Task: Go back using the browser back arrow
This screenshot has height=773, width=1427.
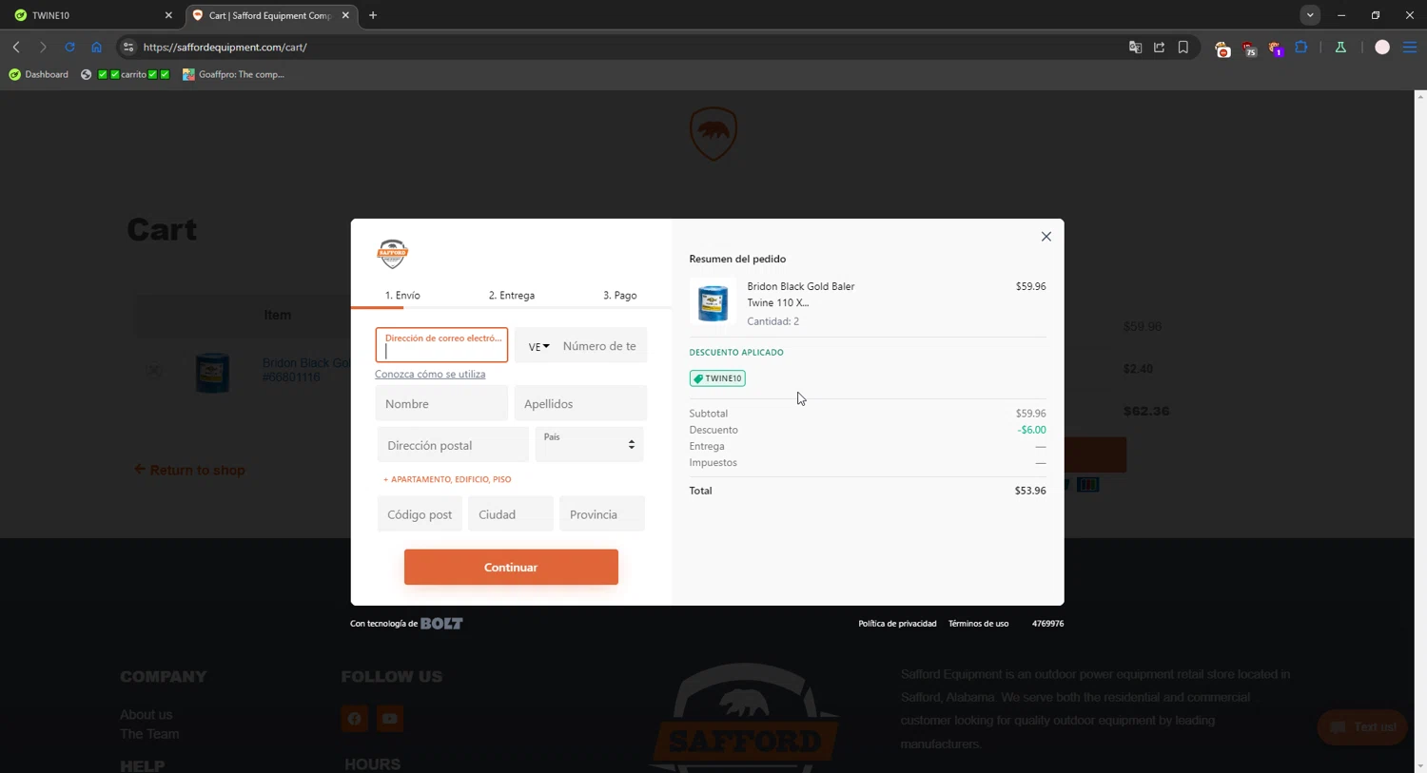Action: [x=16, y=47]
